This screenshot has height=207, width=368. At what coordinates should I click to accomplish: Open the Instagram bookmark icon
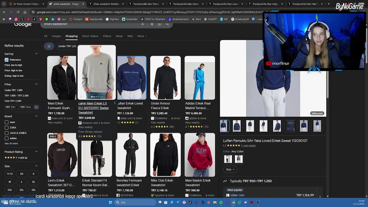click(16, 19)
